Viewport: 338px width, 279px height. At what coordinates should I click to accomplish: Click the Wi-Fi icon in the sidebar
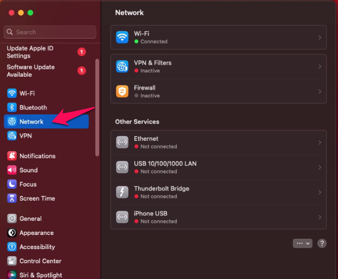click(12, 94)
